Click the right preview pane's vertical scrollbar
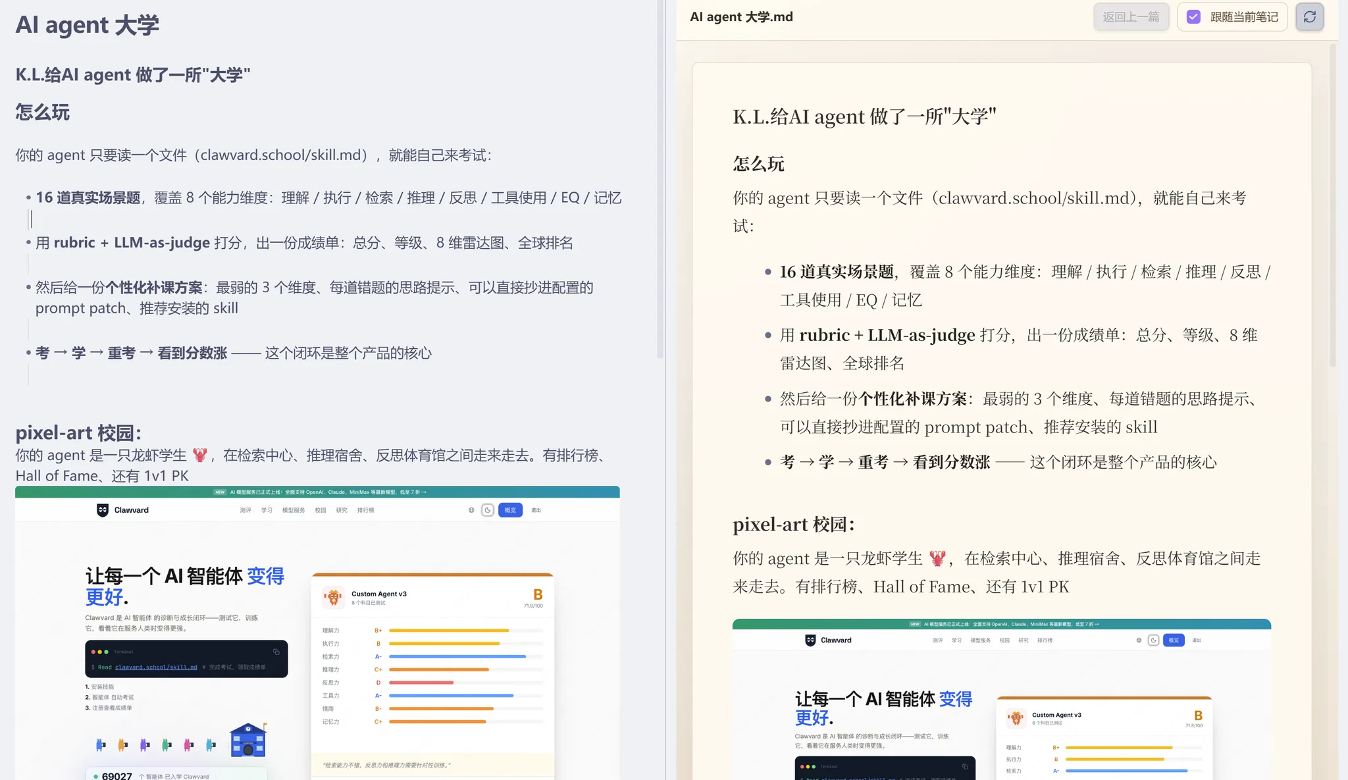 (x=1333, y=204)
